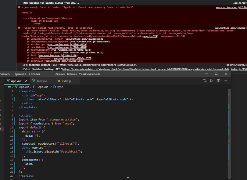Click line number 14 in the gutter
The image size is (247, 180).
point(12,144)
